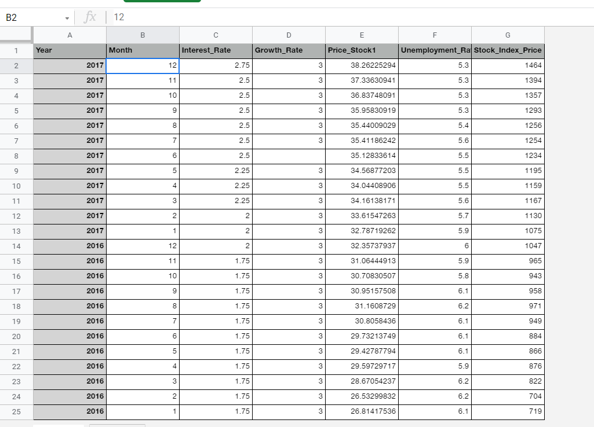
Task: Select column A header labeled Year
Action: pos(70,35)
